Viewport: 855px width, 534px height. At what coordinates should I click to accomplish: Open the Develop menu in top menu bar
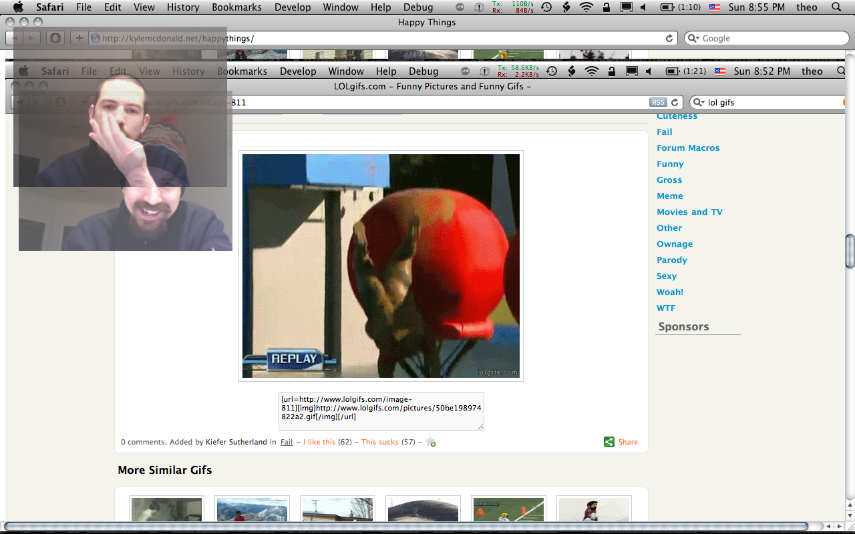click(293, 7)
